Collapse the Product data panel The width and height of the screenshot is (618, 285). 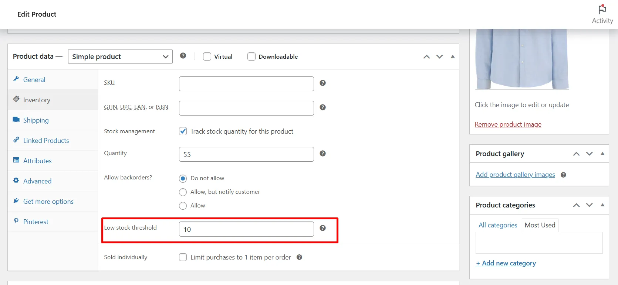(453, 56)
